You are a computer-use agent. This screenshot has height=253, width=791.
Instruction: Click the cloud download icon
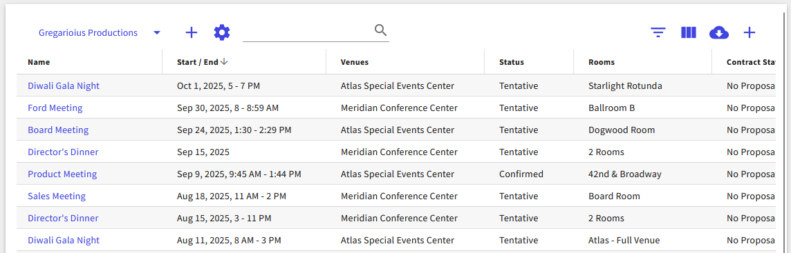pos(719,32)
